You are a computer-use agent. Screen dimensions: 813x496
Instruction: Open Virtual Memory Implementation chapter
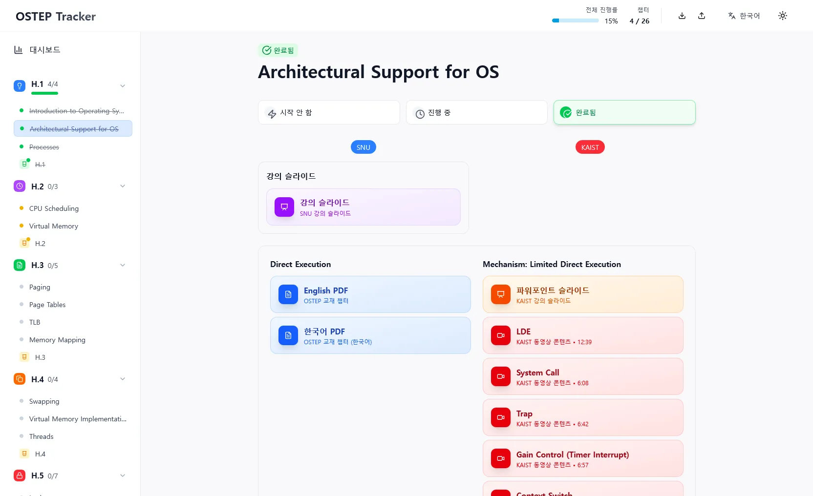73,419
